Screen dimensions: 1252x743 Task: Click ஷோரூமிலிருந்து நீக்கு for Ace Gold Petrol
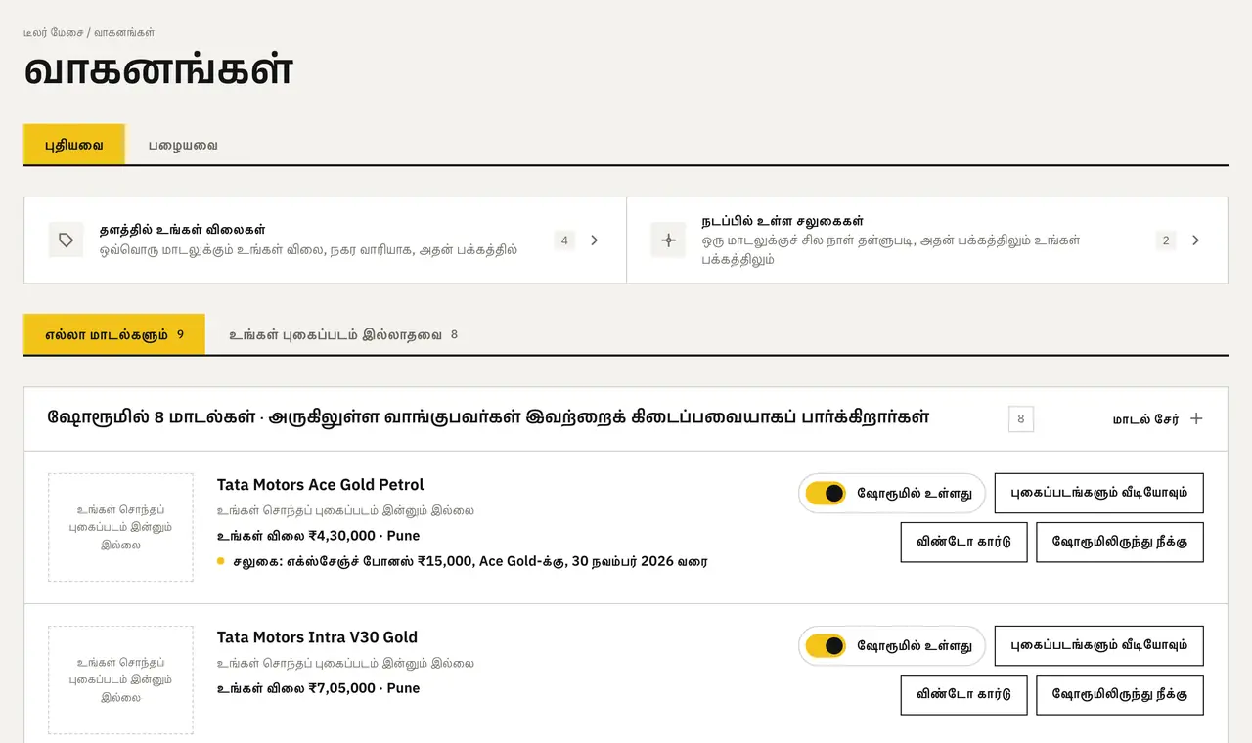pyautogui.click(x=1119, y=542)
